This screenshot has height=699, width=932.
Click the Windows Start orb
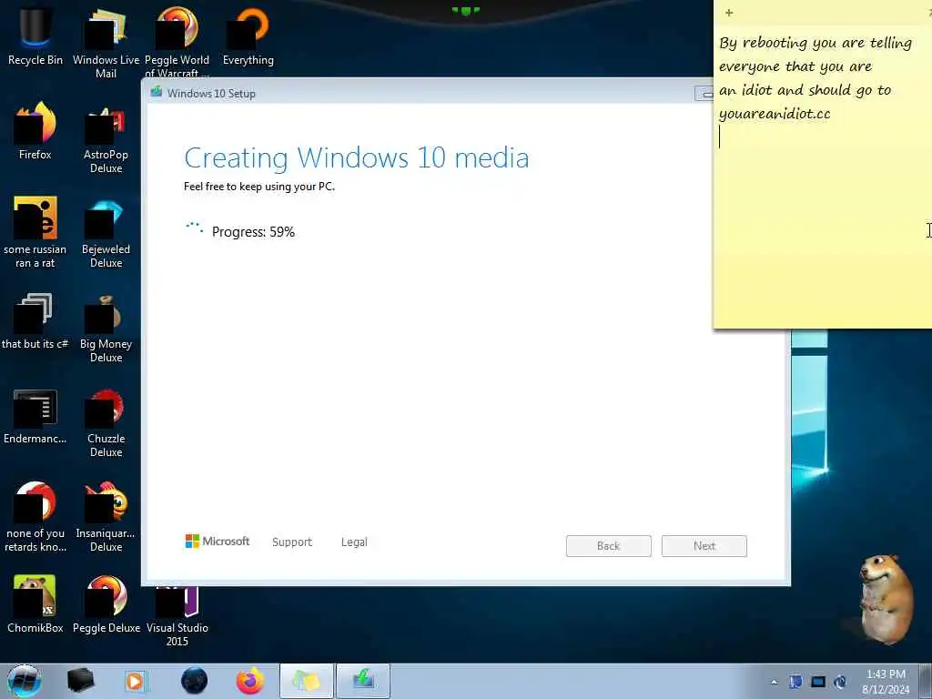(25, 681)
